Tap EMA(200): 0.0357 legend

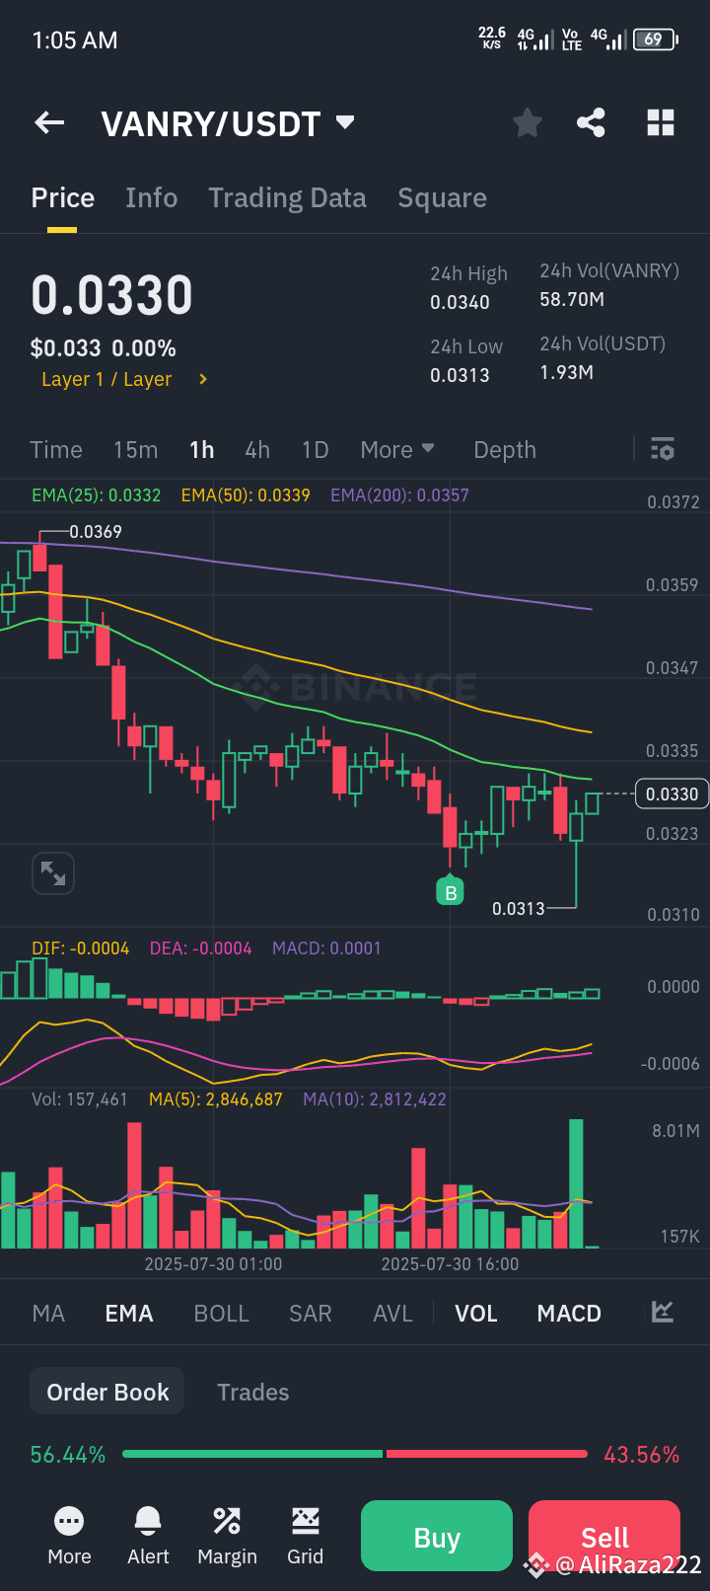tap(399, 494)
